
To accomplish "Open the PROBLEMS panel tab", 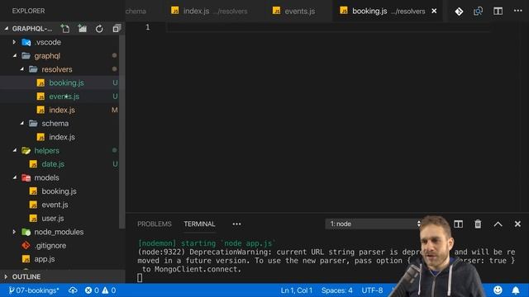I will [155, 224].
